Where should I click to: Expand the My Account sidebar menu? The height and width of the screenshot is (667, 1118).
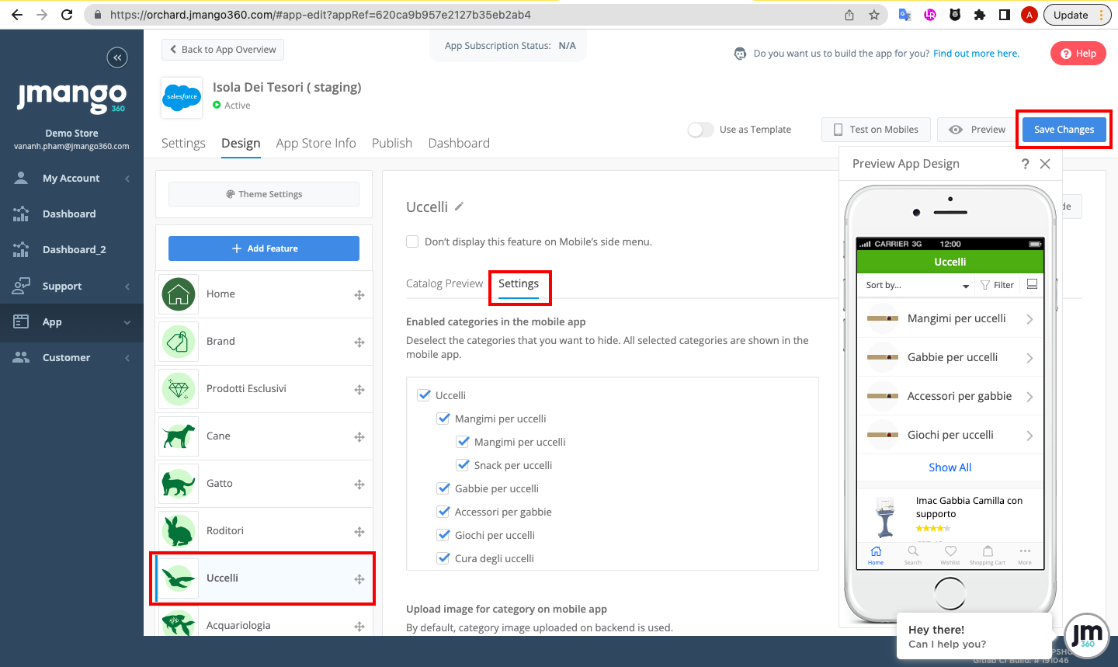tap(71, 179)
